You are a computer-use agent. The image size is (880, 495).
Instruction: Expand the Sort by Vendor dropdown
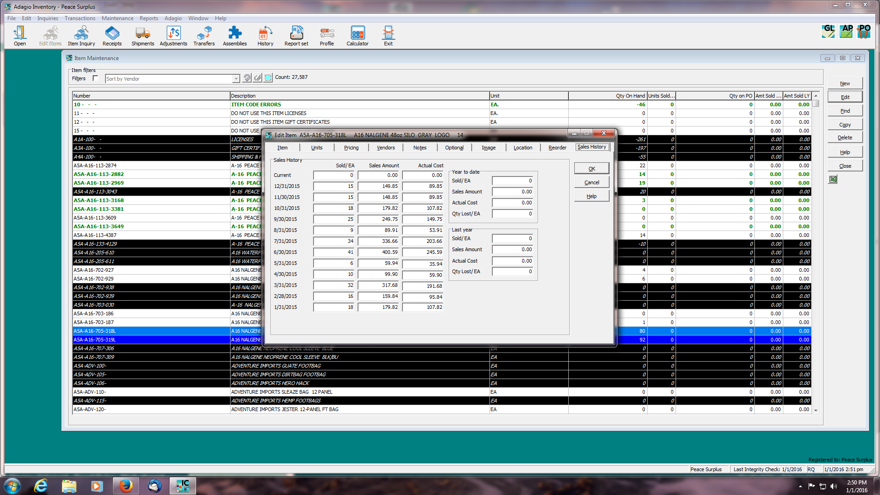[x=236, y=79]
